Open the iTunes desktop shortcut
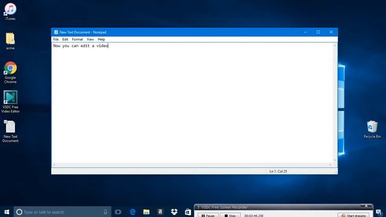 pos(10,11)
